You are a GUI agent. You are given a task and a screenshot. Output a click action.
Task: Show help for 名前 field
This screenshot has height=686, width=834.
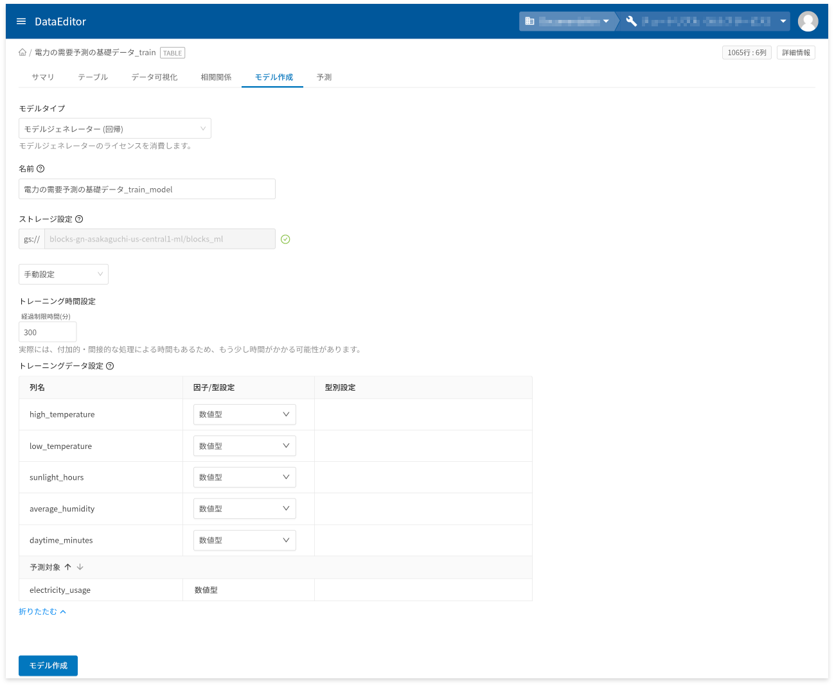click(x=40, y=169)
